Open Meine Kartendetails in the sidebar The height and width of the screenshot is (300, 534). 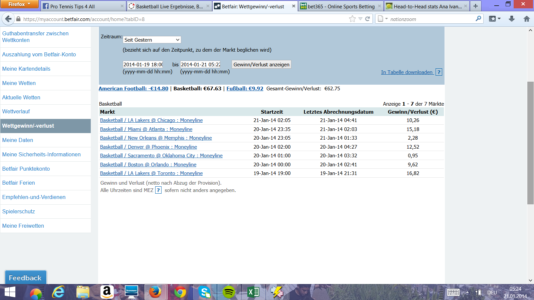click(x=45, y=69)
